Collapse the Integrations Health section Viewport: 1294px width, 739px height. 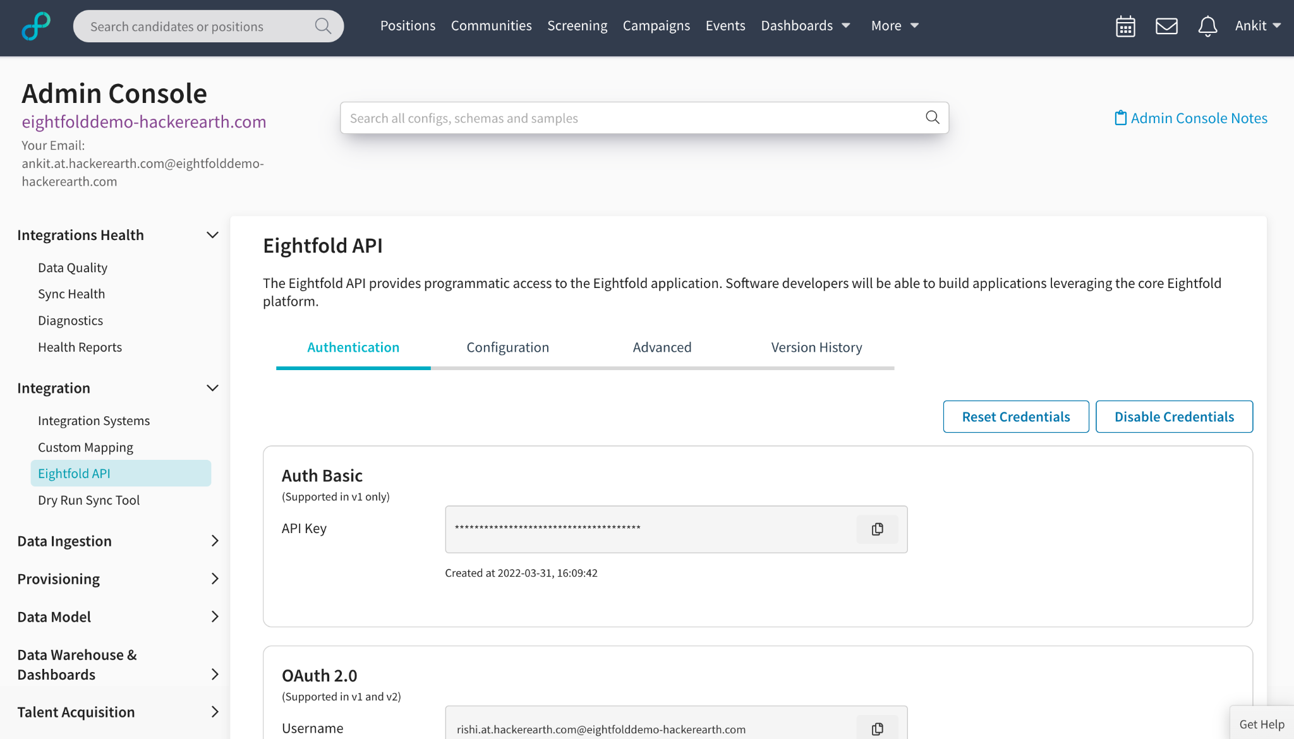tap(213, 235)
